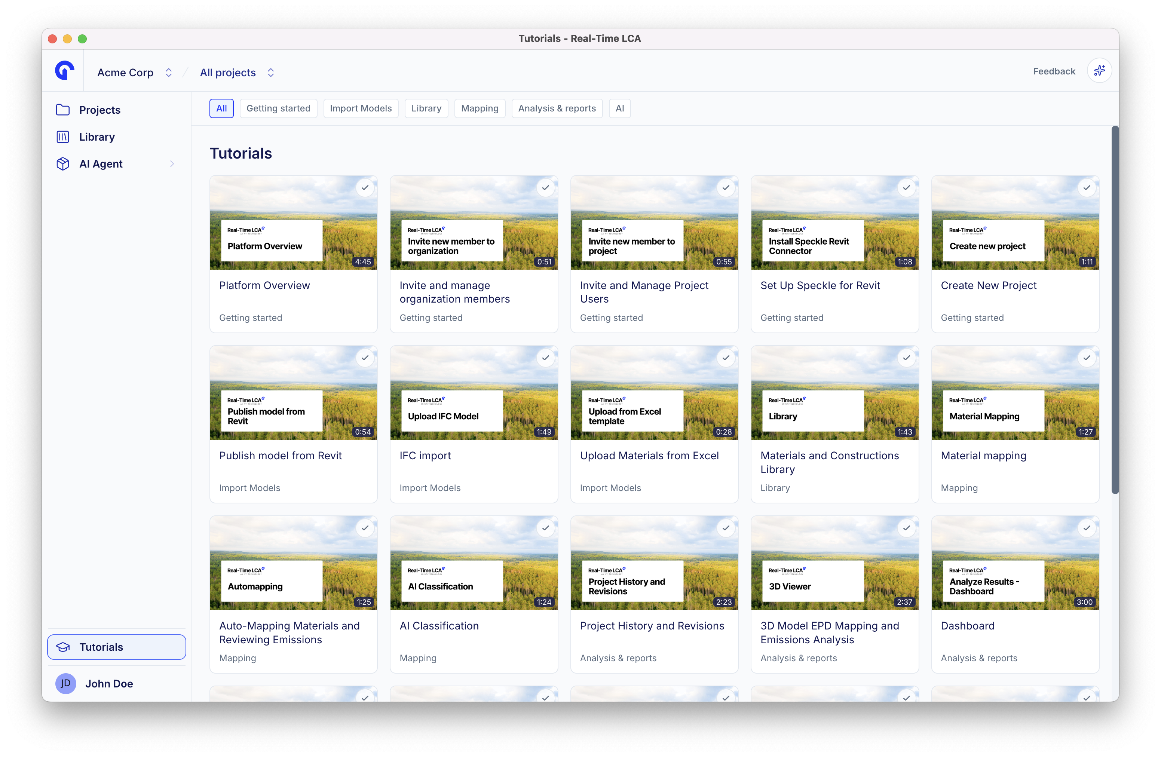Toggle checkmark on Auto-Mapping Materials card

pyautogui.click(x=365, y=528)
